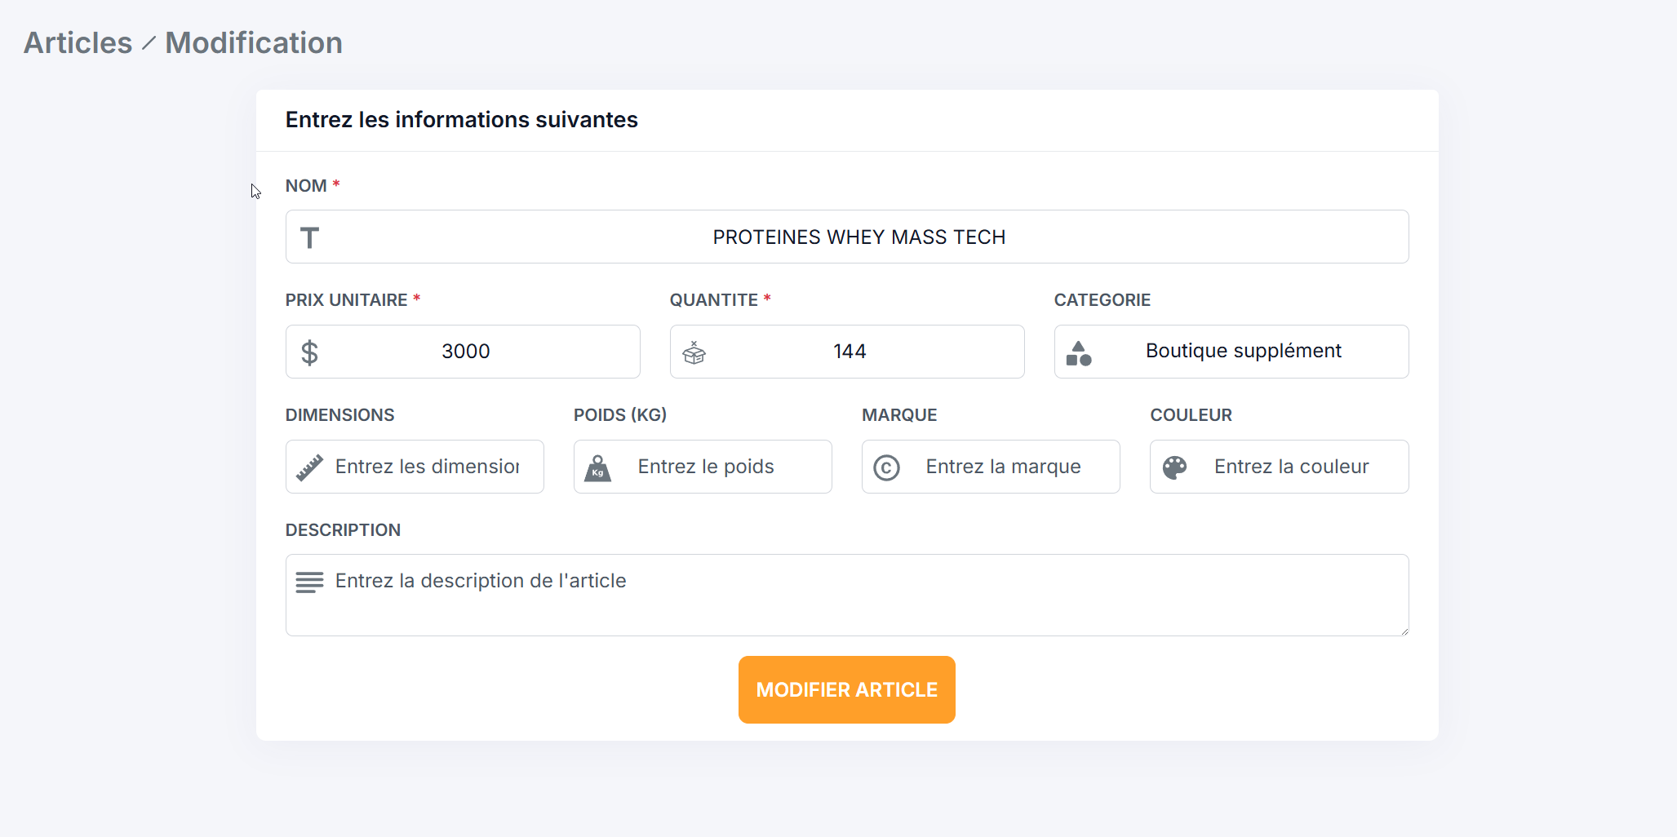The image size is (1677, 837).
Task: Click the DIMENSIONS label
Action: pyautogui.click(x=339, y=415)
